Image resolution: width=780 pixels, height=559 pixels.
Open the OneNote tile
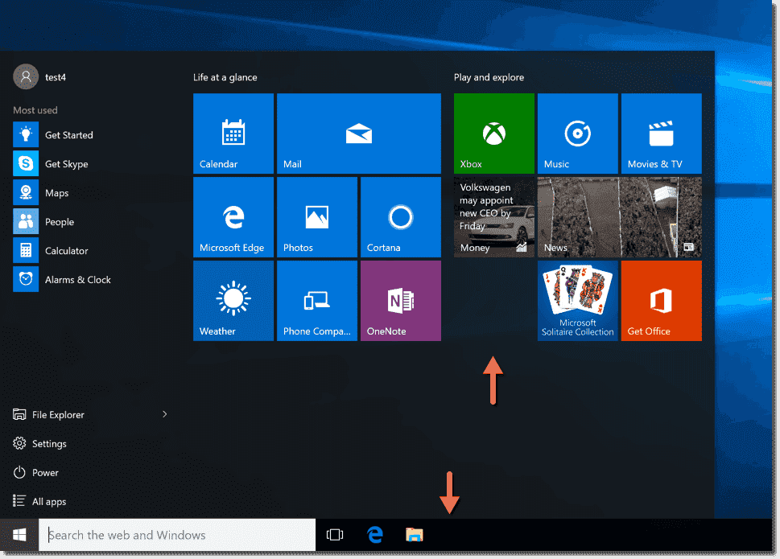(x=401, y=301)
